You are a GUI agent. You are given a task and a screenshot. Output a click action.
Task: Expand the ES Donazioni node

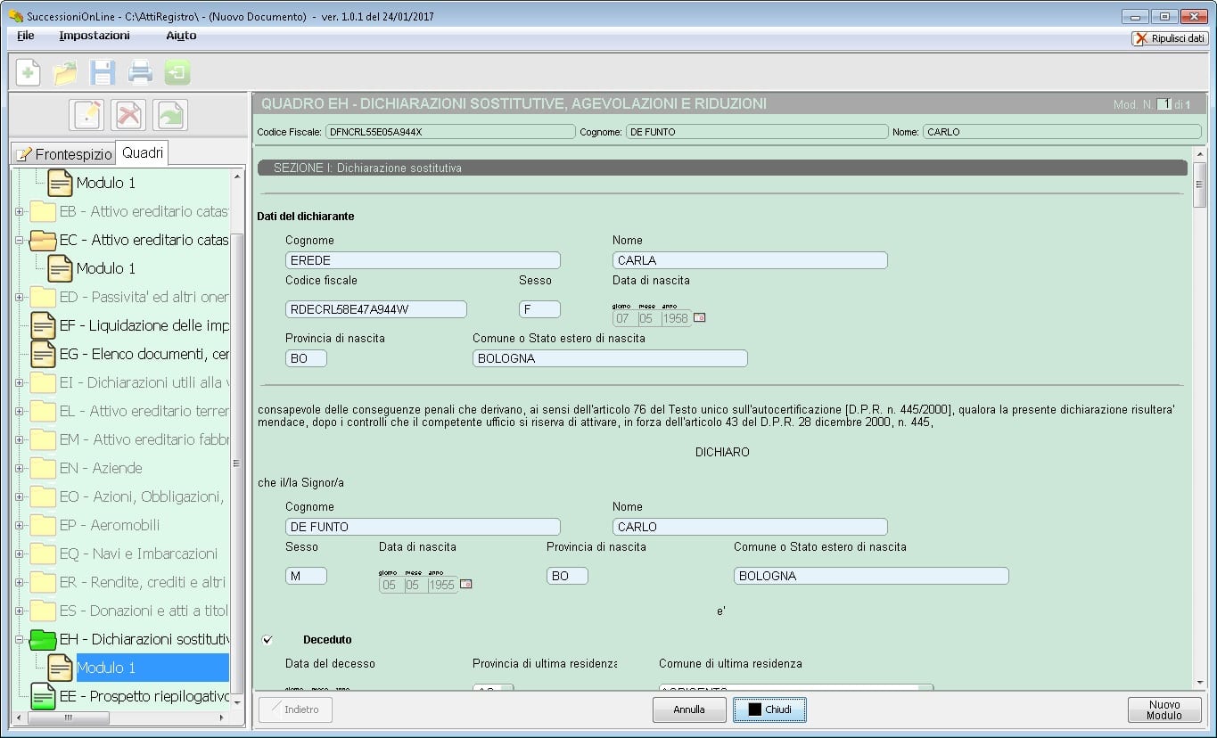tap(20, 611)
